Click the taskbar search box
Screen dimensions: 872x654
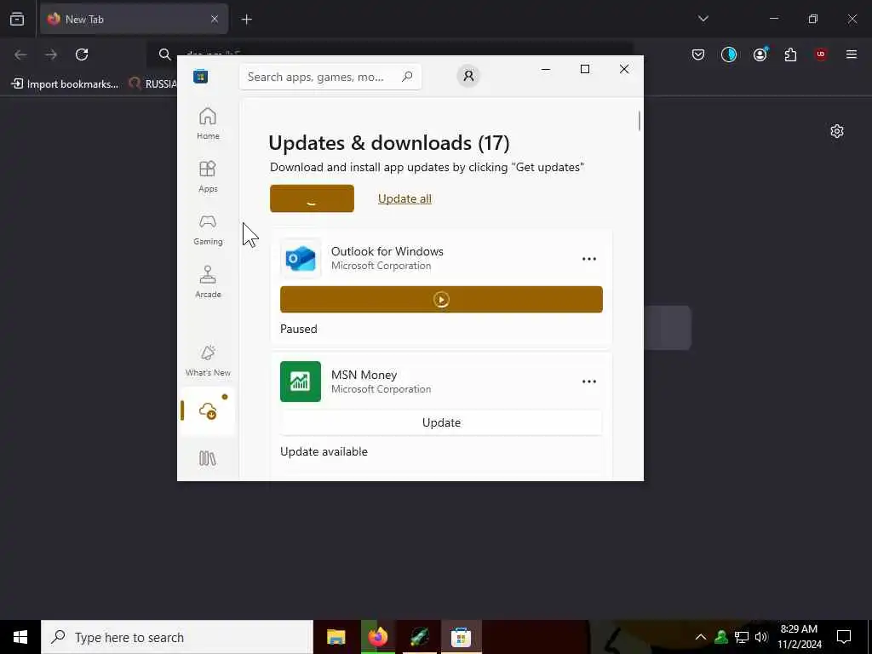tap(177, 637)
